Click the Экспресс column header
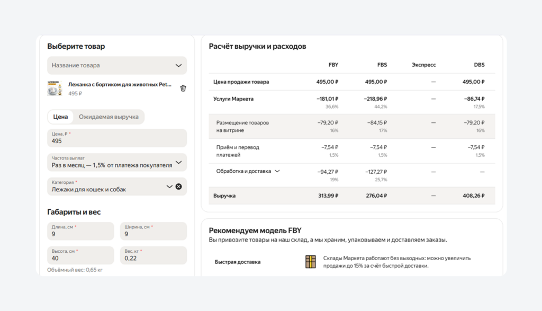The image size is (542, 311). [423, 65]
